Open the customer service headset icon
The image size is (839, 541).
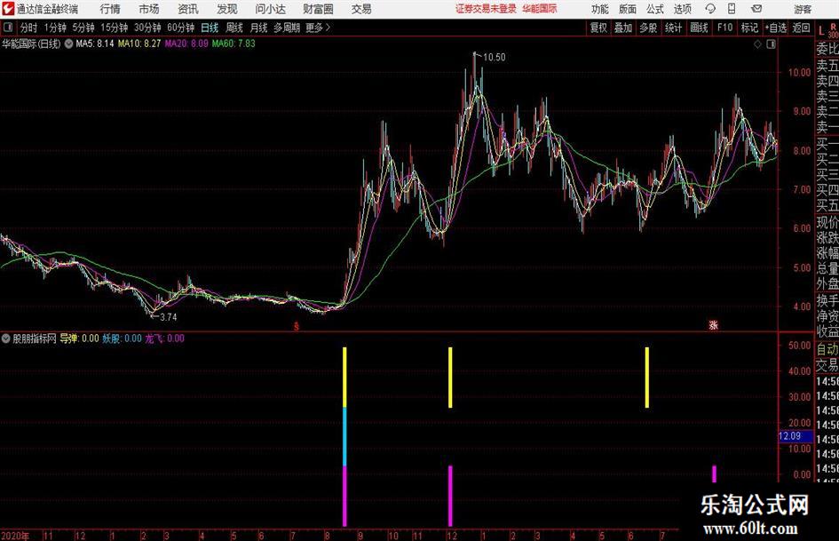click(710, 9)
